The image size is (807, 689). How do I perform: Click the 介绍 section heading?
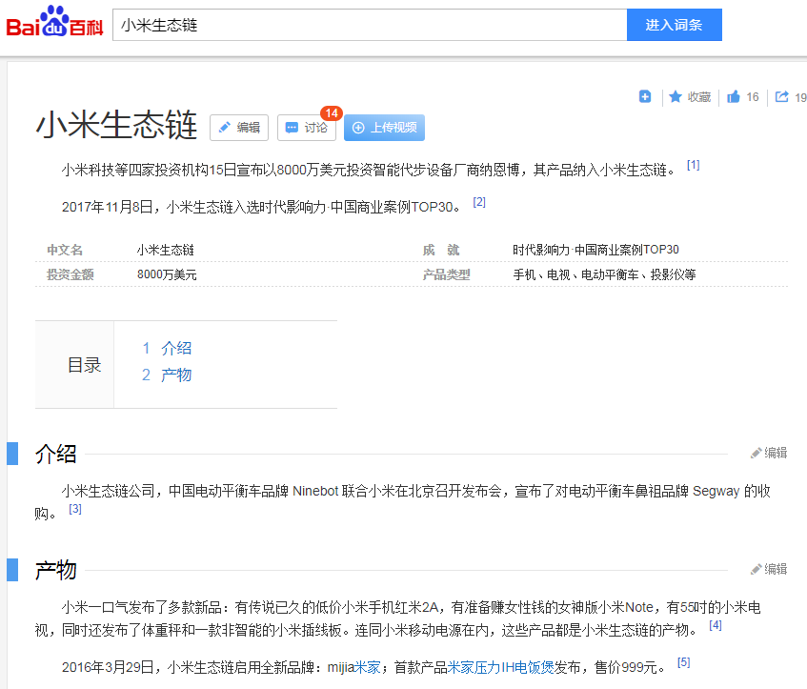pyautogui.click(x=55, y=454)
